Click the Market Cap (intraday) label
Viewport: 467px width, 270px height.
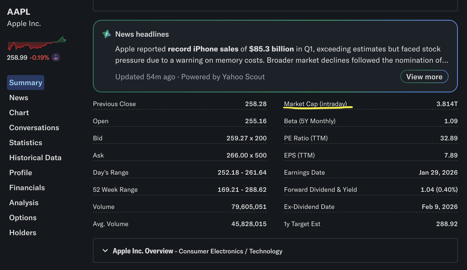tap(315, 104)
